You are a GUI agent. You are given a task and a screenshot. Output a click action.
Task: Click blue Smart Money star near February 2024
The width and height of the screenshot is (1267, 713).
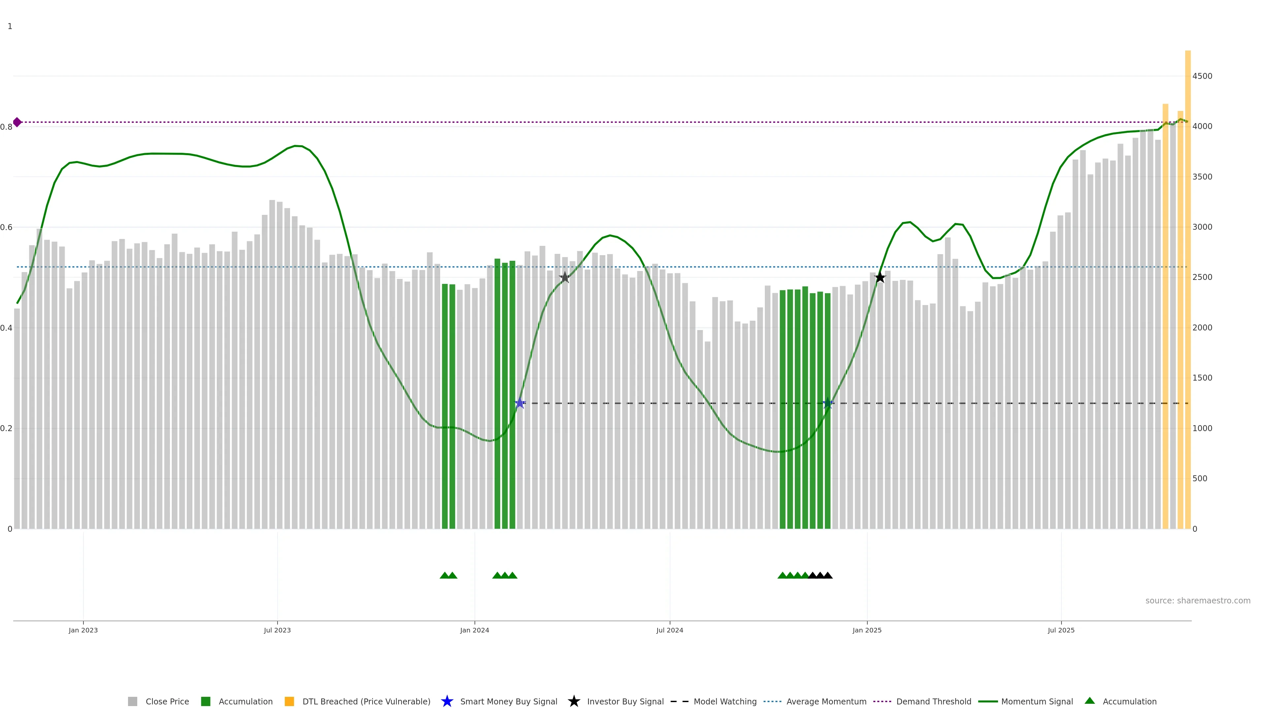pyautogui.click(x=520, y=403)
